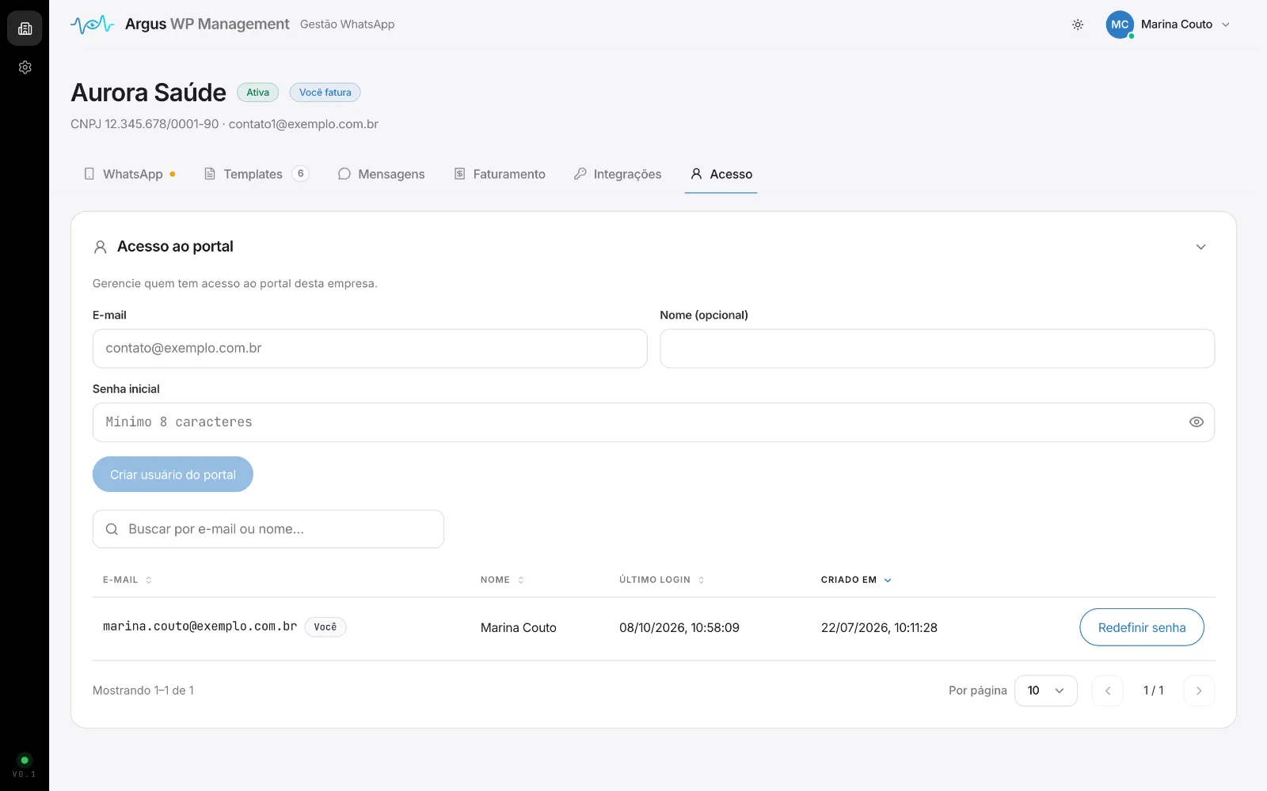Switch to the WhatsApp tab

tap(130, 174)
